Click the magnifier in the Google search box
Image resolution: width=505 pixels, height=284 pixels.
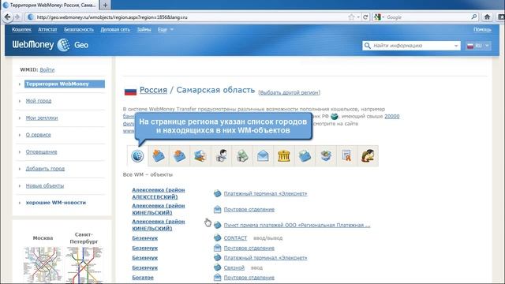tap(474, 17)
